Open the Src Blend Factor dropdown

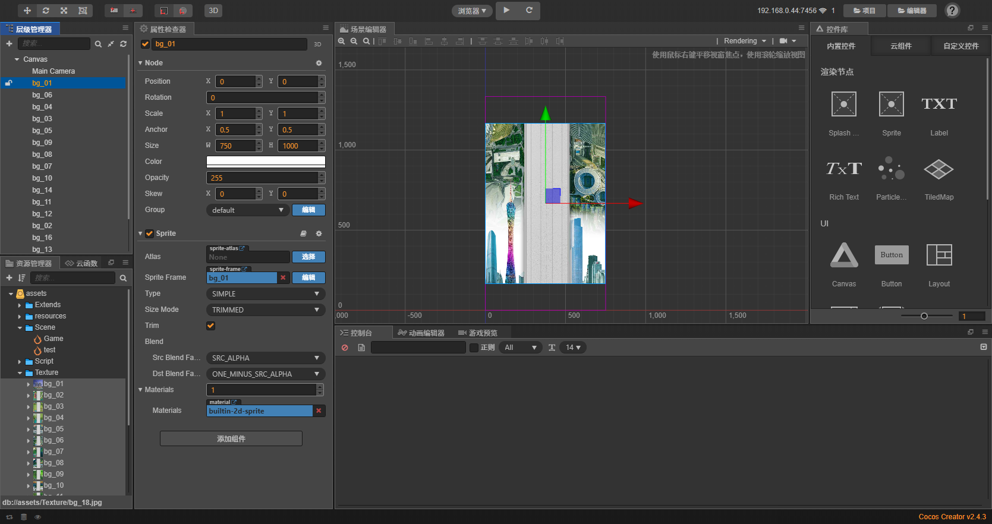pos(265,358)
